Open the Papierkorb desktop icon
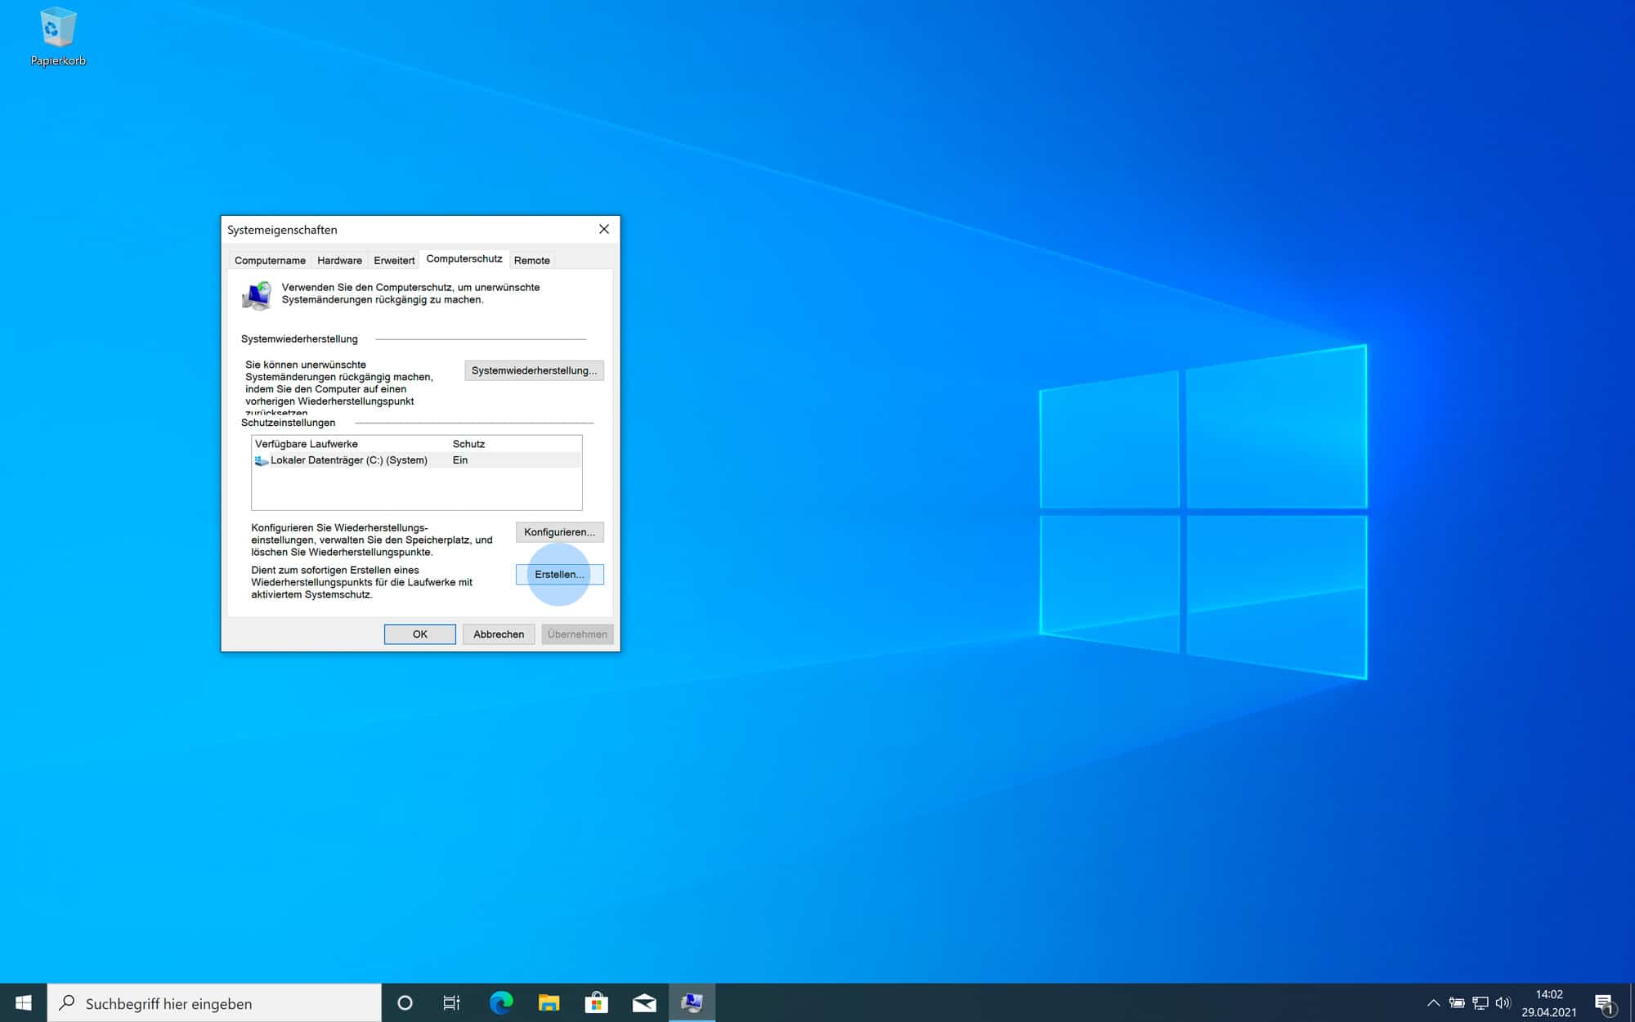The width and height of the screenshot is (1635, 1022). tap(57, 37)
